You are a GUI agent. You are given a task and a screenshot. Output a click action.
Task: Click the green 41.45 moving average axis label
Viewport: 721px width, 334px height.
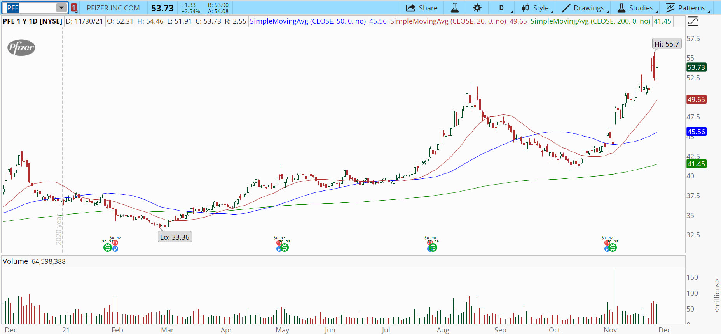(696, 164)
